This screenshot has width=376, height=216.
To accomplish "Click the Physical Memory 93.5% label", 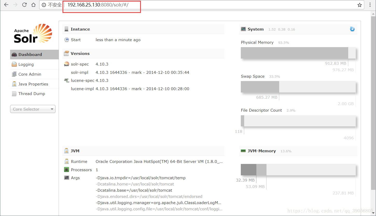I will (x=283, y=42).
